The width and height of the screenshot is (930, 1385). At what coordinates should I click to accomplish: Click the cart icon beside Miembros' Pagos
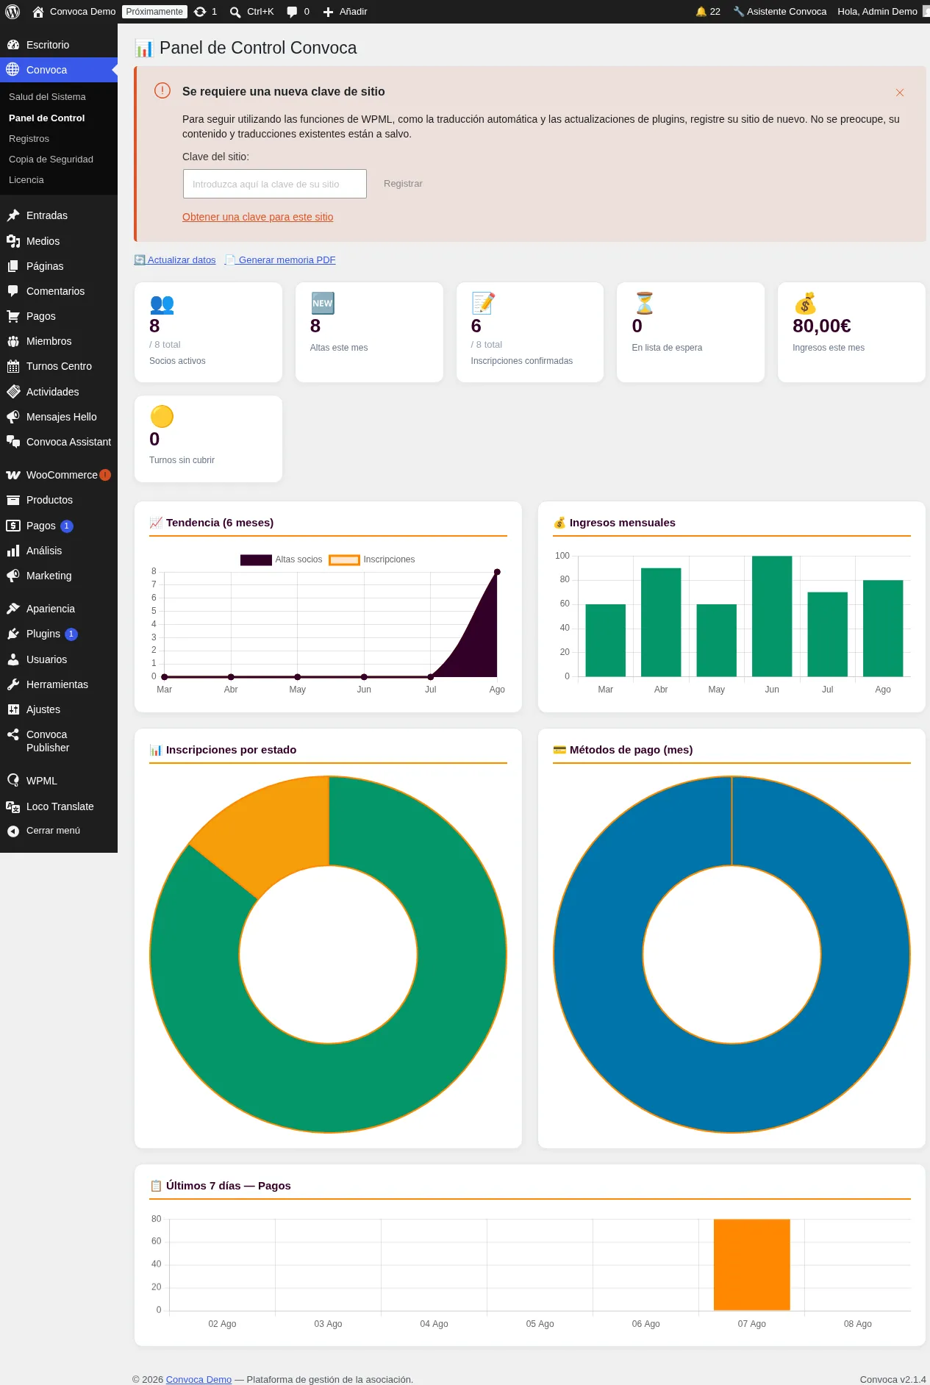pyautogui.click(x=13, y=316)
